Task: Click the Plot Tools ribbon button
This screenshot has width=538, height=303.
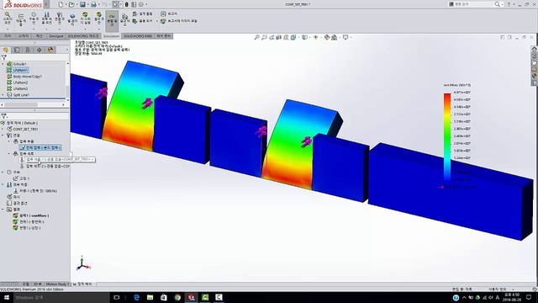Action: pos(142,21)
